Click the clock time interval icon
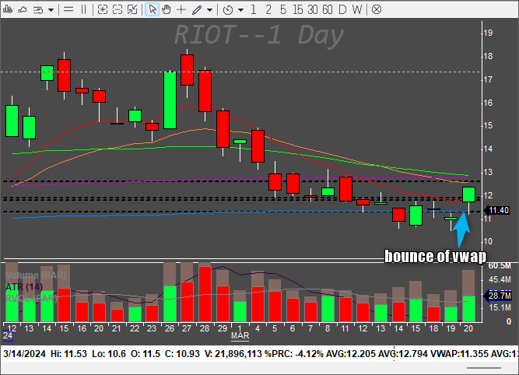This screenshot has height=375, width=519. click(x=228, y=10)
